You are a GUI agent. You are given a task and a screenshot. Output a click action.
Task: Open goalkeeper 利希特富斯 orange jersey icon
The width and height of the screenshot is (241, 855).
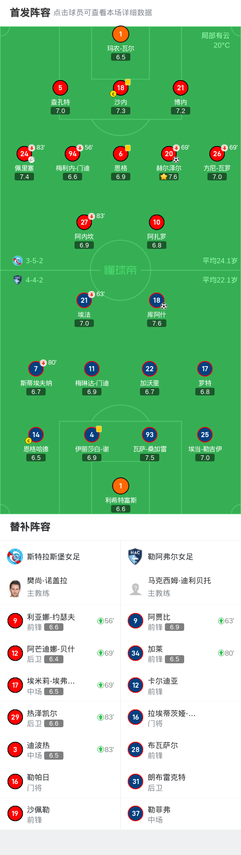(x=120, y=486)
